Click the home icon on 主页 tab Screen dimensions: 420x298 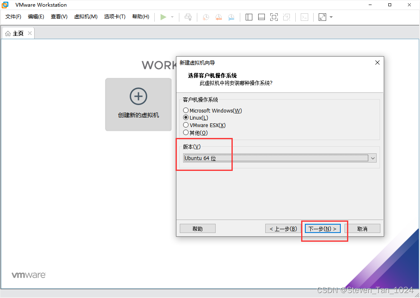coord(8,33)
